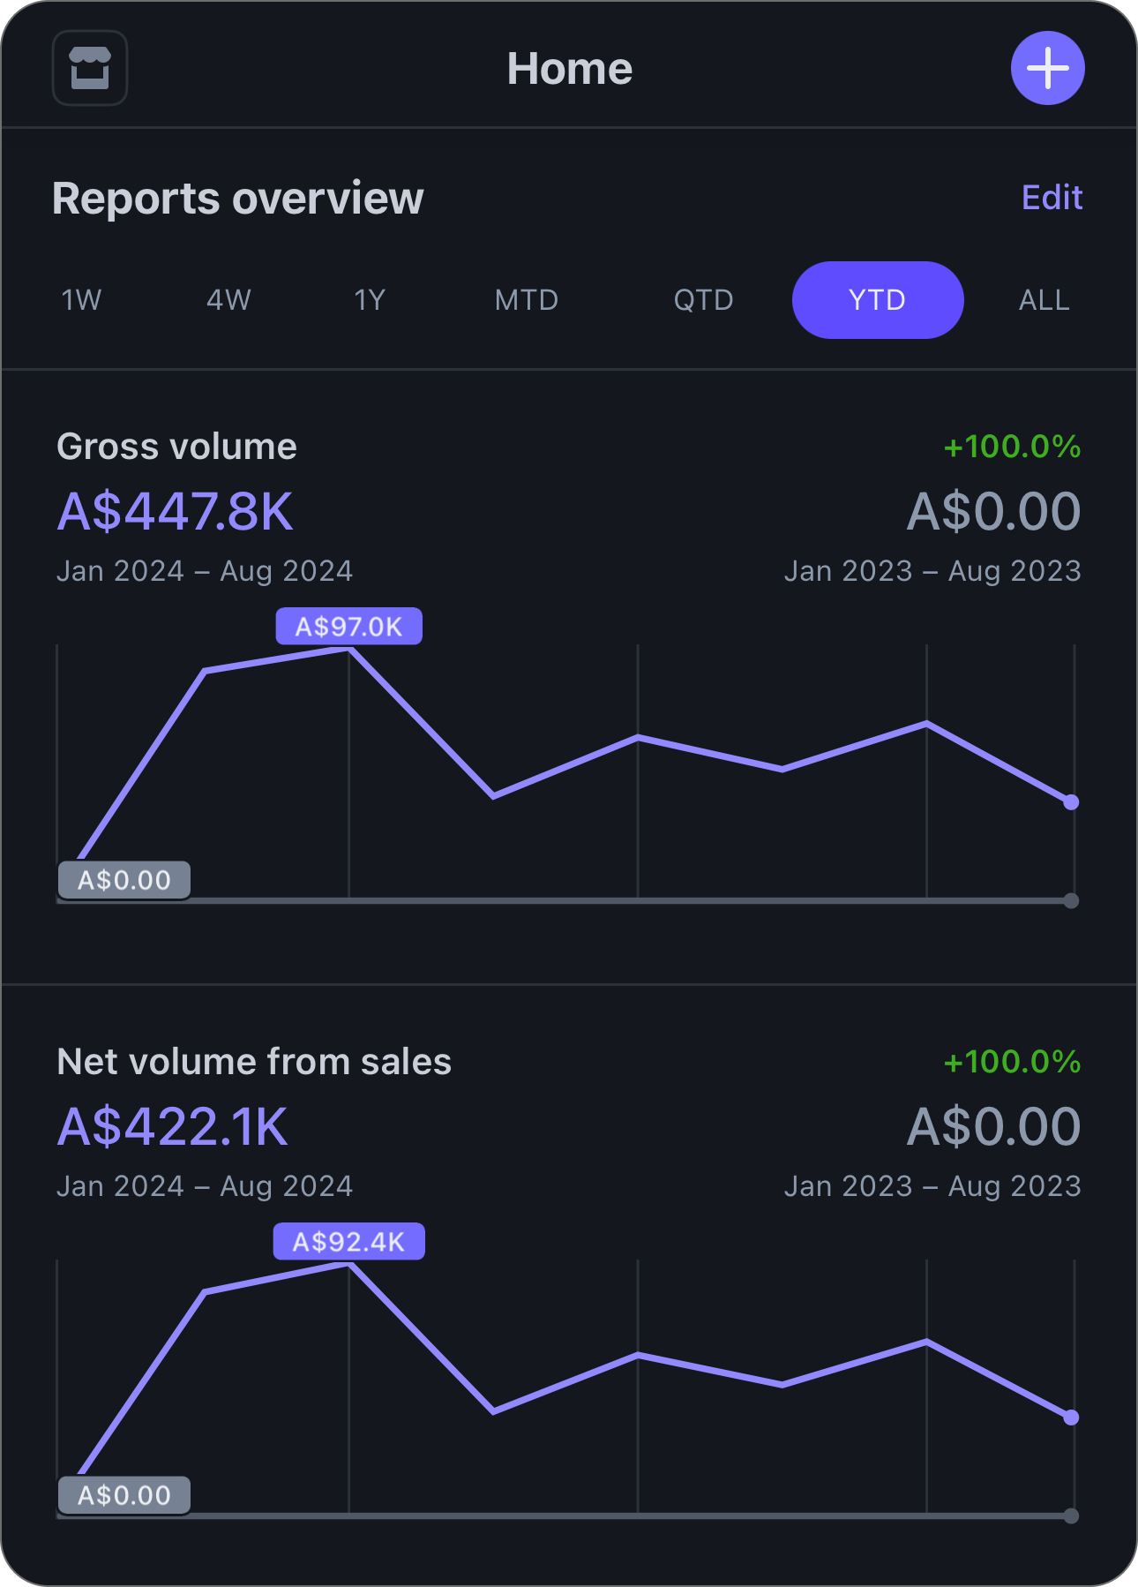Click Gross volume A$0.00 start label
Viewport: 1138px width, 1587px height.
[124, 880]
